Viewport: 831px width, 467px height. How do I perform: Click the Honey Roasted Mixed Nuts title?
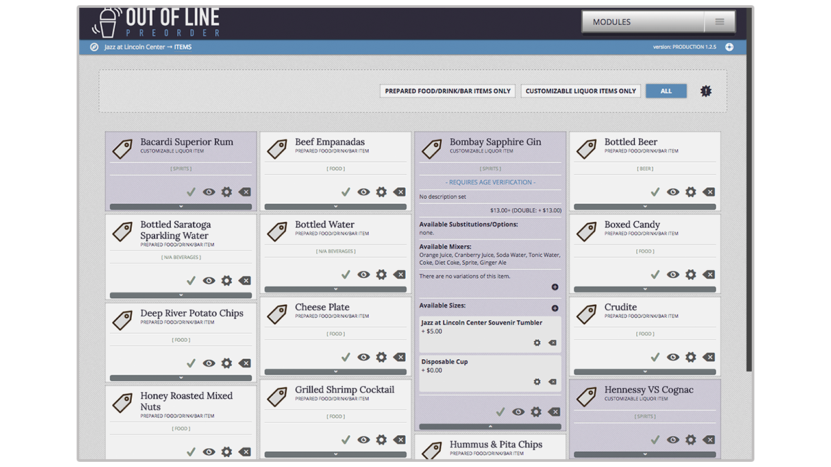pos(186,401)
